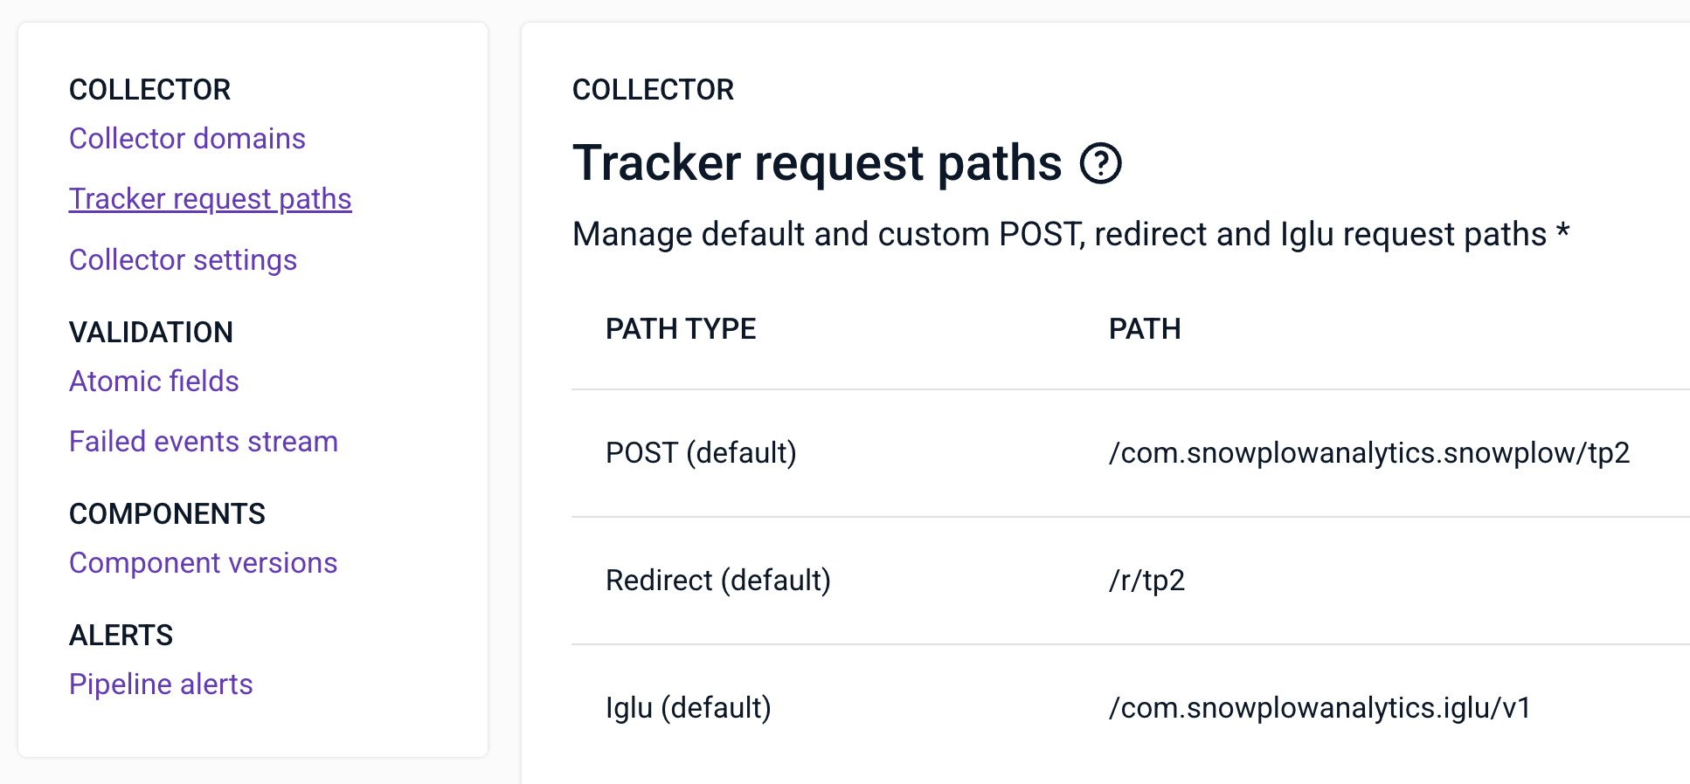1690x784 pixels.
Task: Select the Redirect (default) row label
Action: pos(717,581)
